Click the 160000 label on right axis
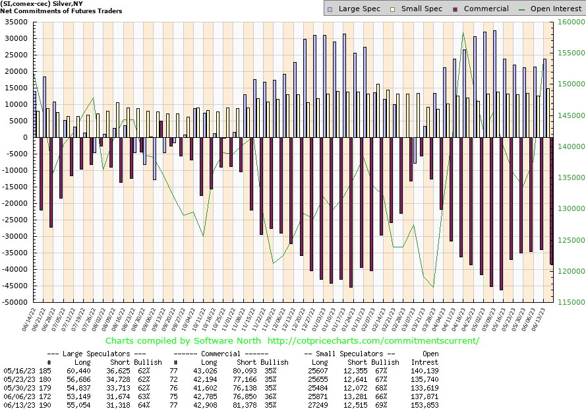This screenshot has width=586, height=409. click(570, 22)
